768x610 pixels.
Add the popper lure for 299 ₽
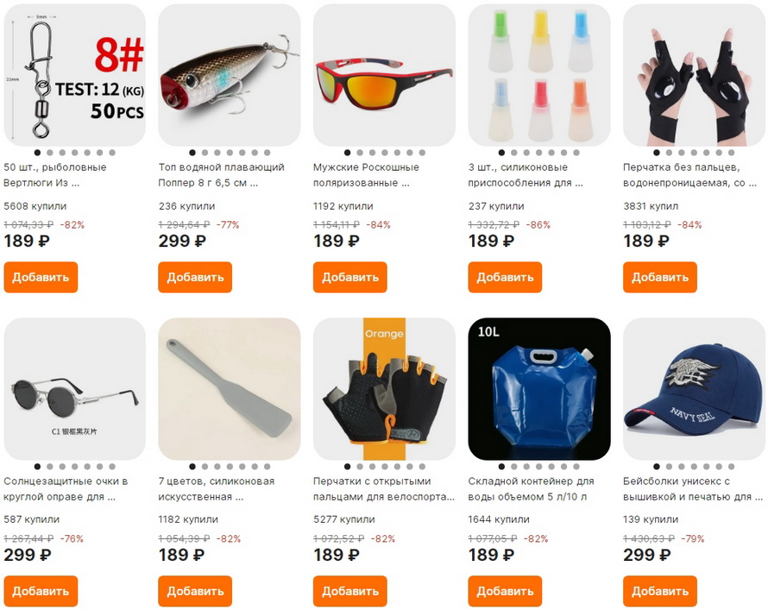coord(195,277)
